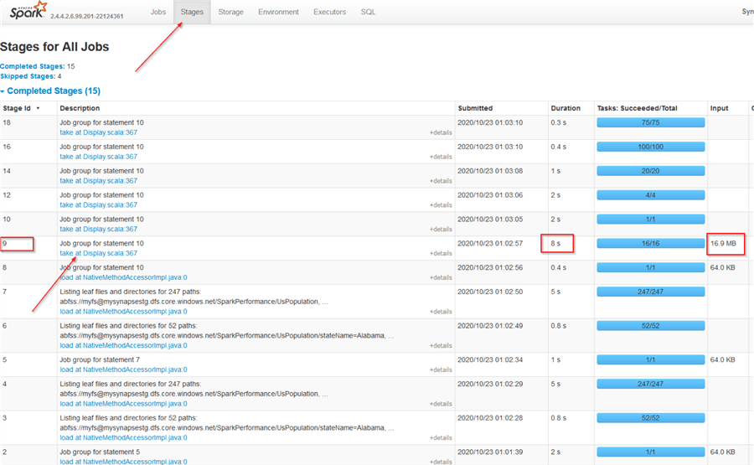This screenshot has height=465, width=754.
Task: Sort table by the Submitted column header
Action: click(x=475, y=108)
